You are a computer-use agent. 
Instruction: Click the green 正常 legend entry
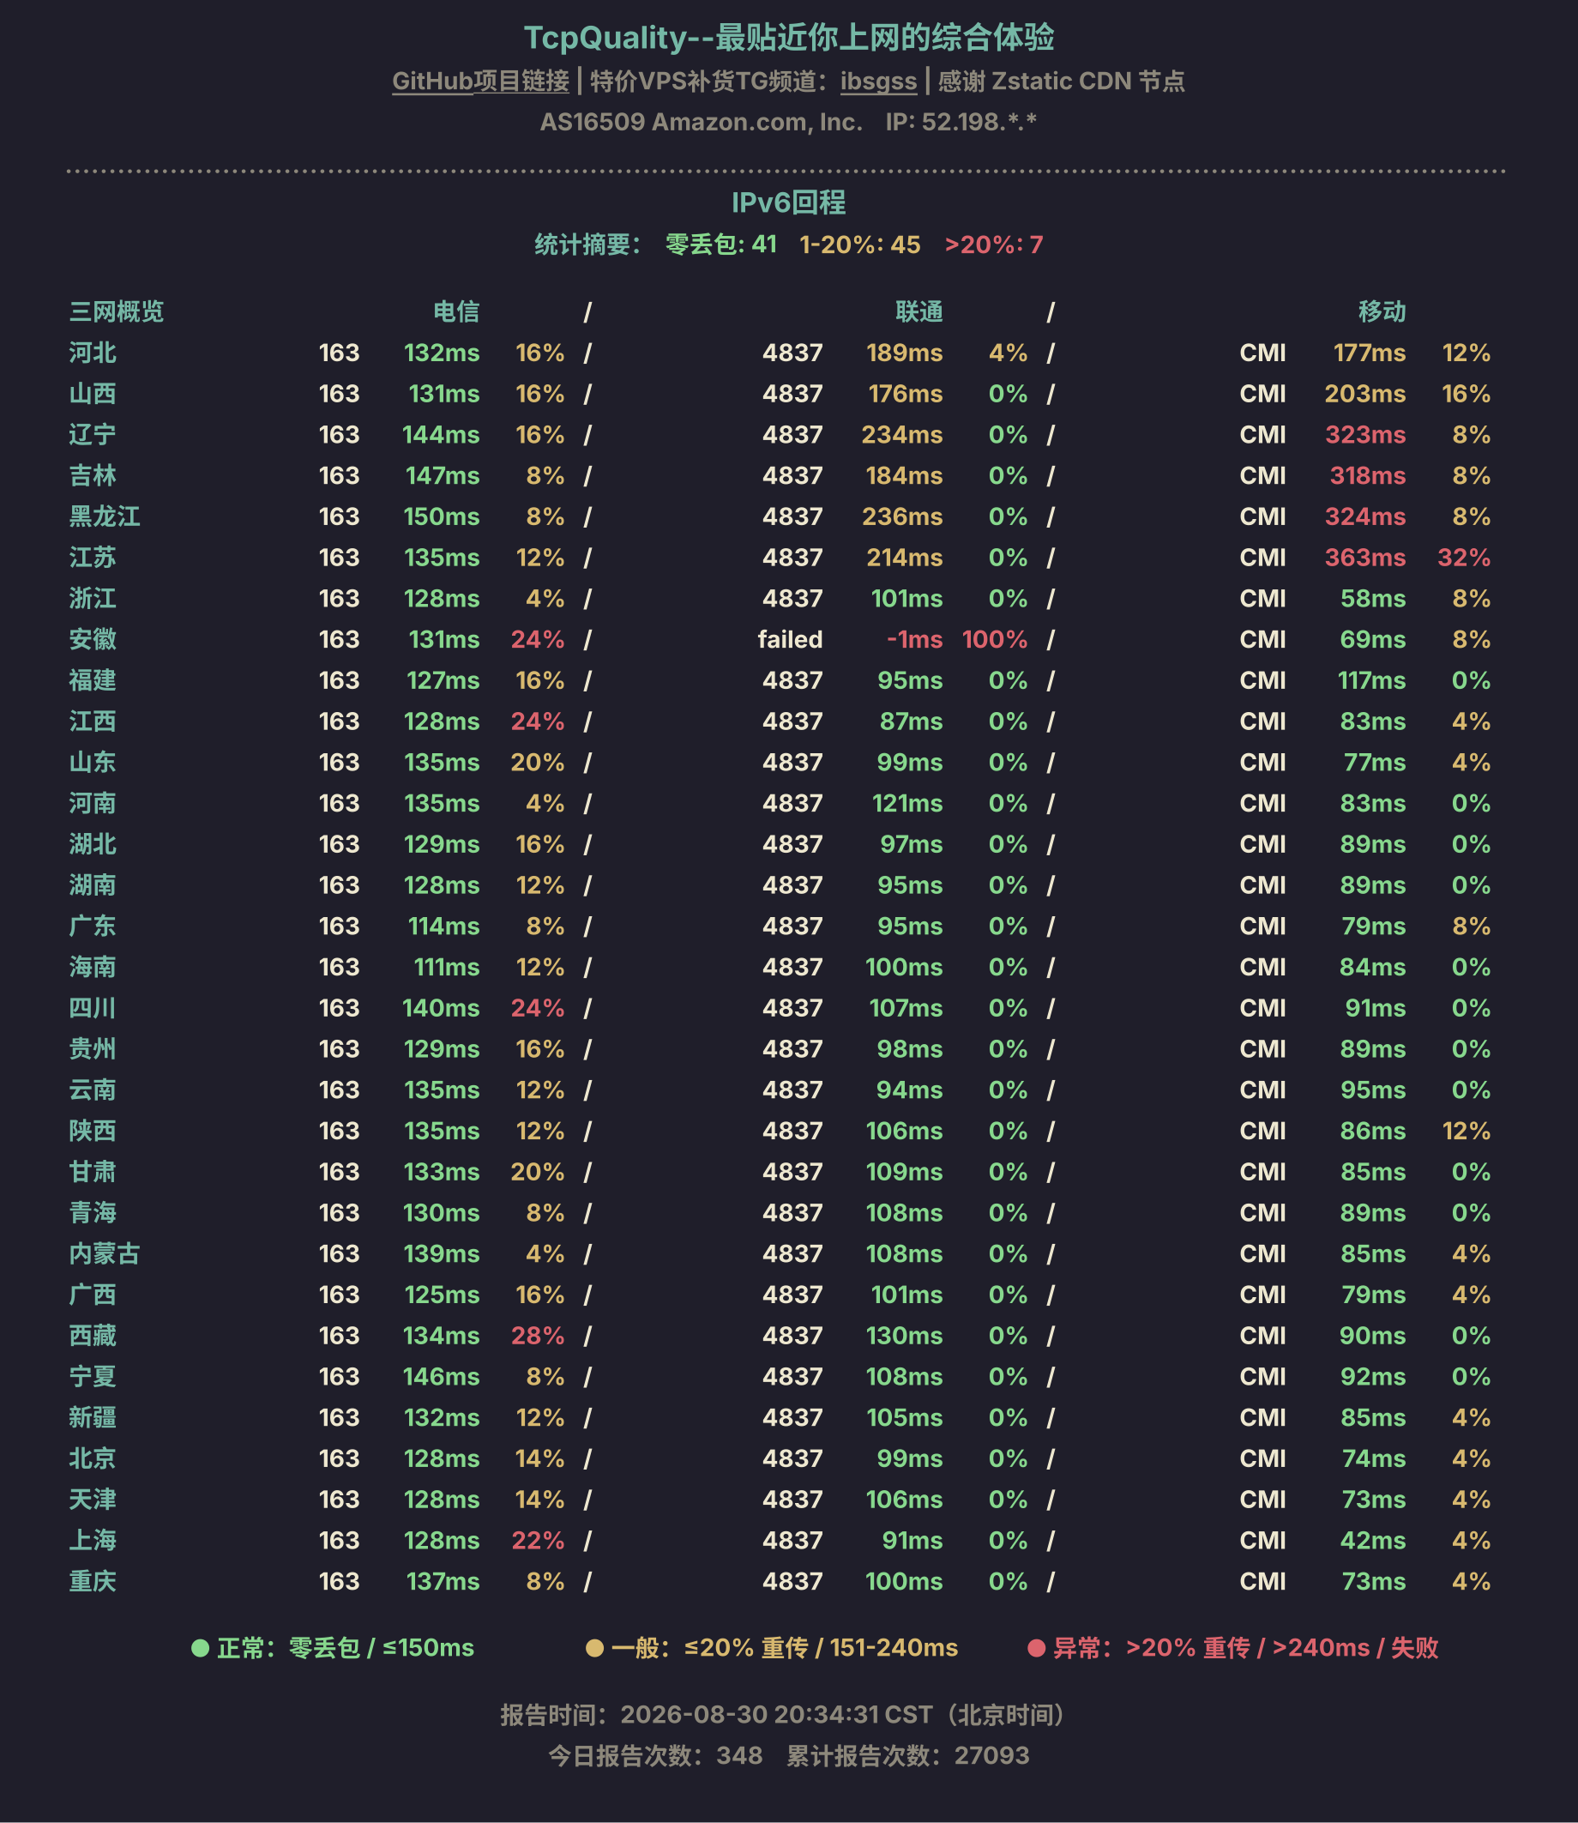click(x=333, y=1648)
